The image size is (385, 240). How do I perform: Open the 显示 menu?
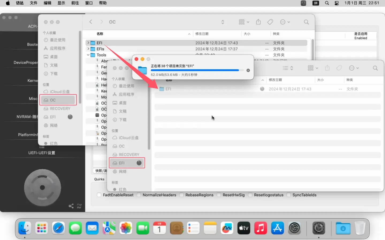tap(61, 3)
